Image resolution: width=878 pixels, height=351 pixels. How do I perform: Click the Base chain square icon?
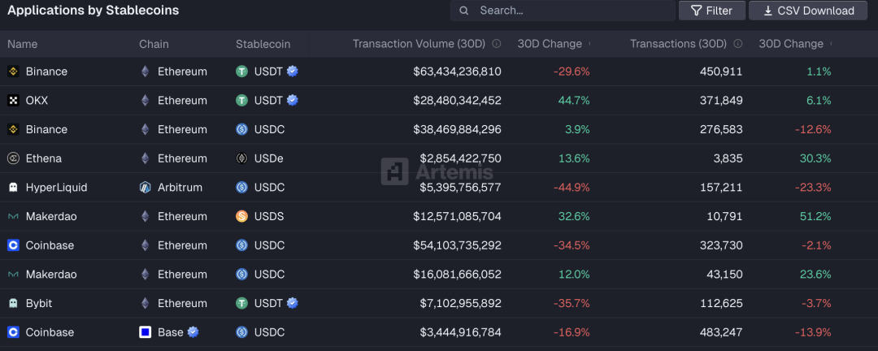coord(146,332)
